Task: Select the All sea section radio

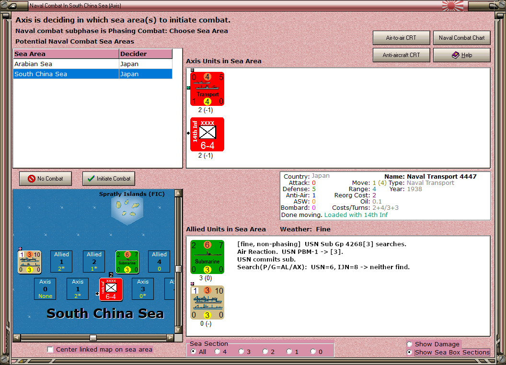Action: [193, 352]
